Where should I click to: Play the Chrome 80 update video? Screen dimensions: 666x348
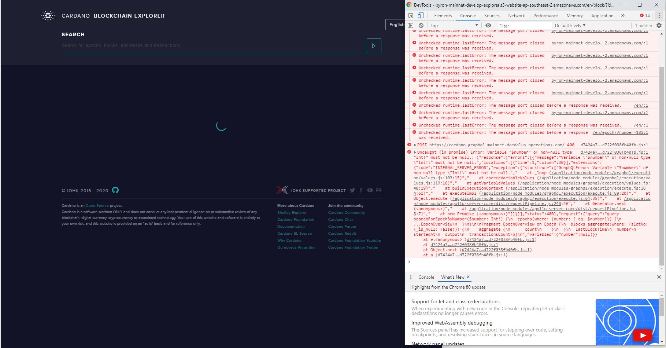[x=643, y=335]
